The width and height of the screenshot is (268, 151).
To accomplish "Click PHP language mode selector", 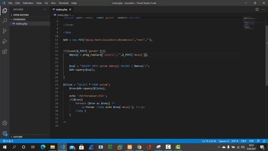I will (251, 141).
